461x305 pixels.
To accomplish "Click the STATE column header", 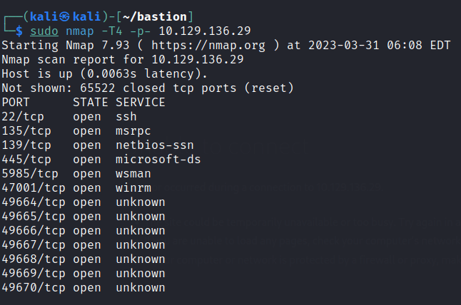I will tap(90, 102).
